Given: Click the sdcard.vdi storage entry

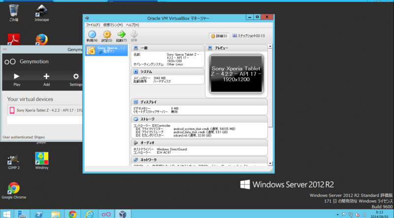Looking at the screenshot, I should (192, 135).
